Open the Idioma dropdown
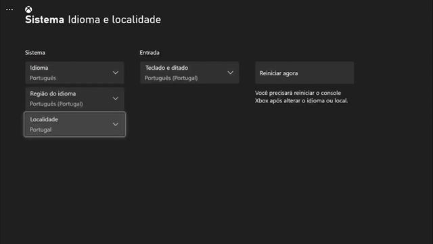433x244 pixels. click(74, 73)
